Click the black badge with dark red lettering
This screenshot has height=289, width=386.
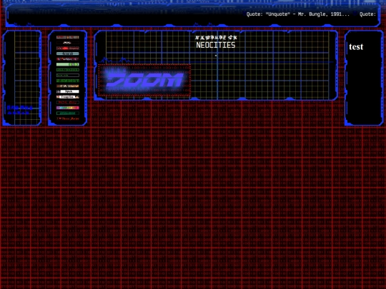pos(68,102)
